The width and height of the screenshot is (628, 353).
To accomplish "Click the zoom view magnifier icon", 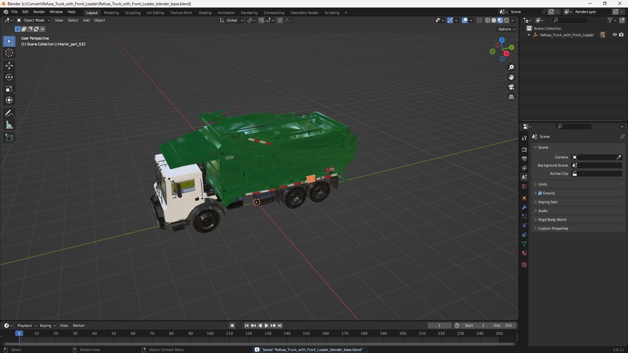I will 511,67.
